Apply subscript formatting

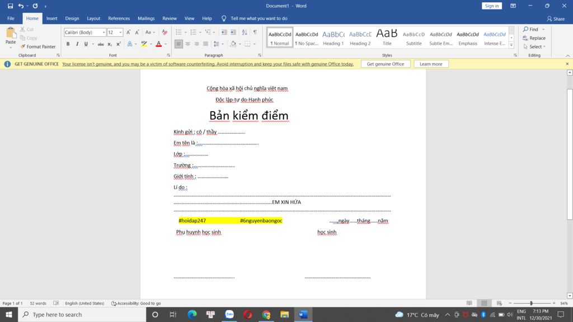[110, 44]
